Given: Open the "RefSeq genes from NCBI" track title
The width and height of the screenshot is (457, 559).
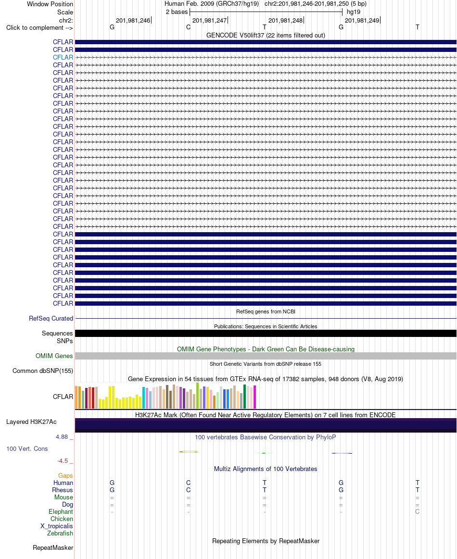Looking at the screenshot, I should pyautogui.click(x=266, y=311).
